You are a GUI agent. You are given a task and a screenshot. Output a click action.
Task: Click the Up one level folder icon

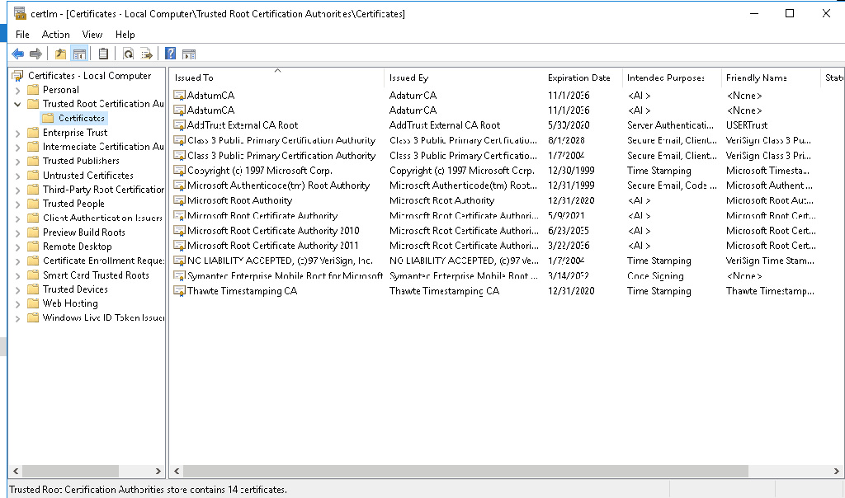pos(60,54)
